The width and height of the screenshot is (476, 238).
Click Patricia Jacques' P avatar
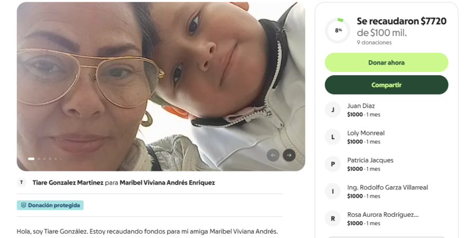(x=333, y=164)
